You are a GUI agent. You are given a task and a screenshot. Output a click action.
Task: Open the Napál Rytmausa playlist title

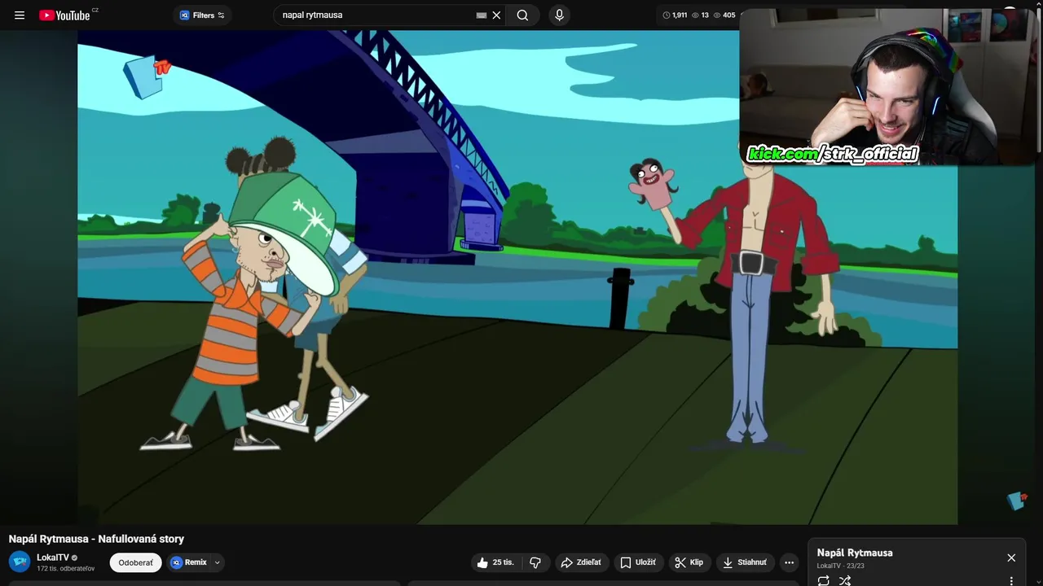point(855,553)
